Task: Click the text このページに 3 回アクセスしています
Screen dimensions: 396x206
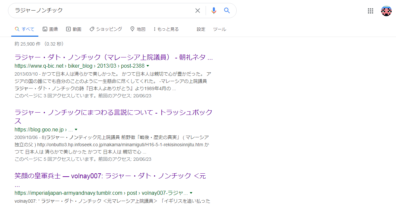Action: click(x=56, y=96)
